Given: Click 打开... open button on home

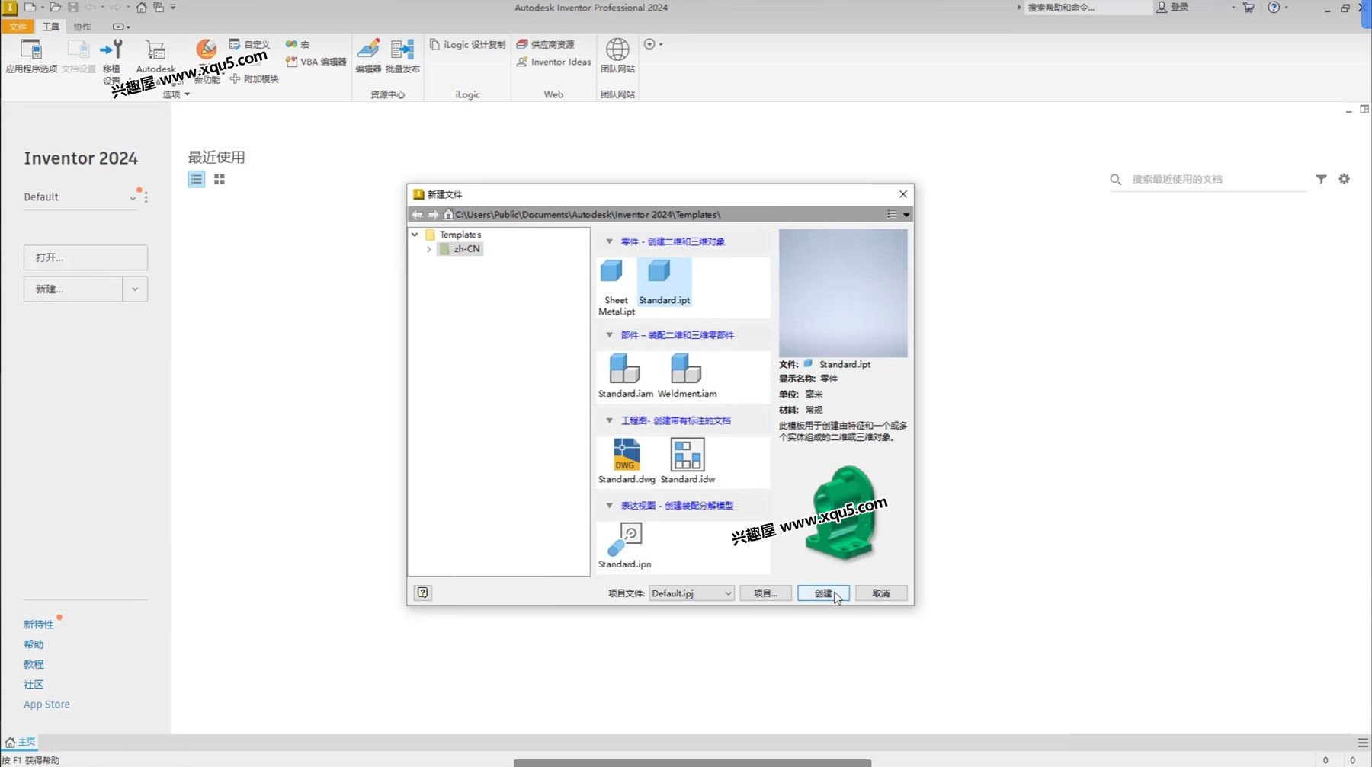Looking at the screenshot, I should tap(85, 257).
